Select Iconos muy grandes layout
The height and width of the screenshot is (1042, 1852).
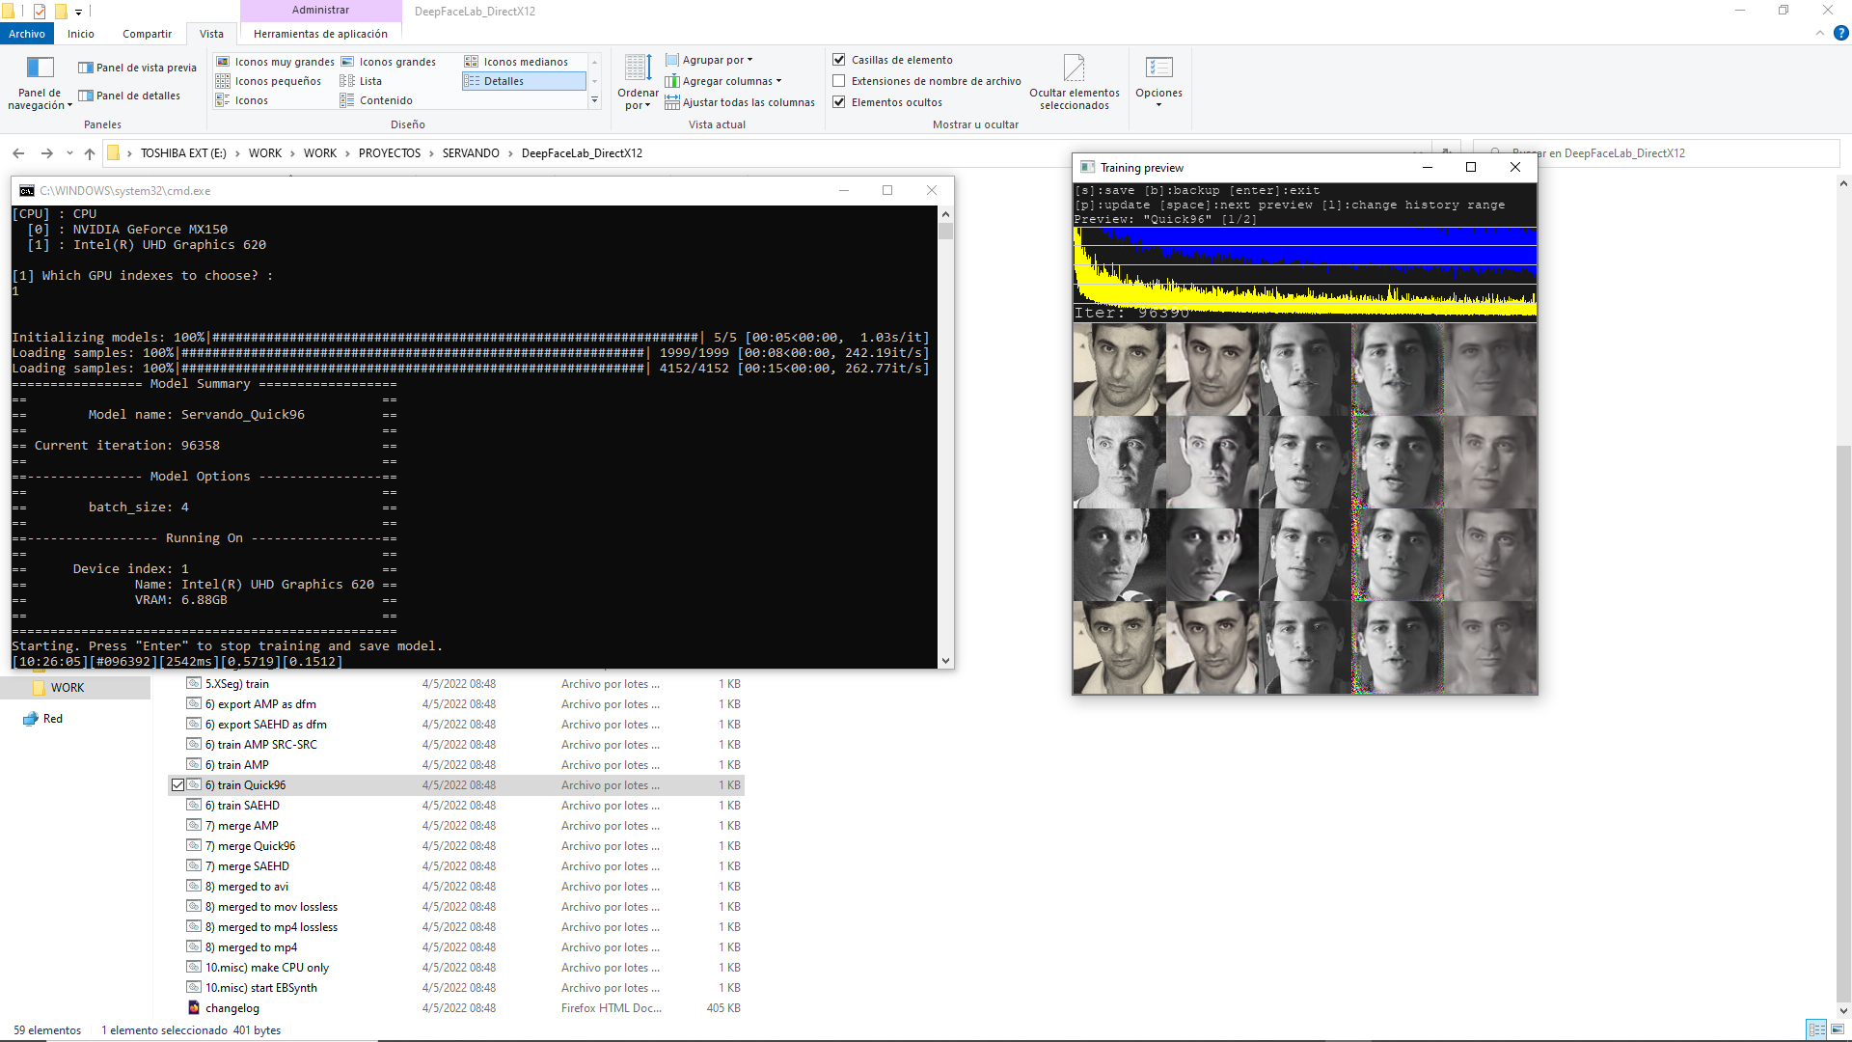(x=284, y=62)
